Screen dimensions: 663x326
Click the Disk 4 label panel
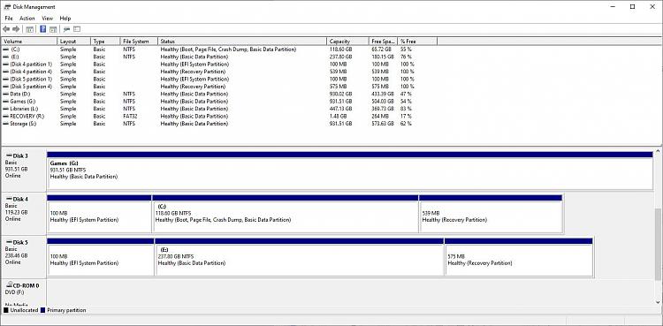24,214
